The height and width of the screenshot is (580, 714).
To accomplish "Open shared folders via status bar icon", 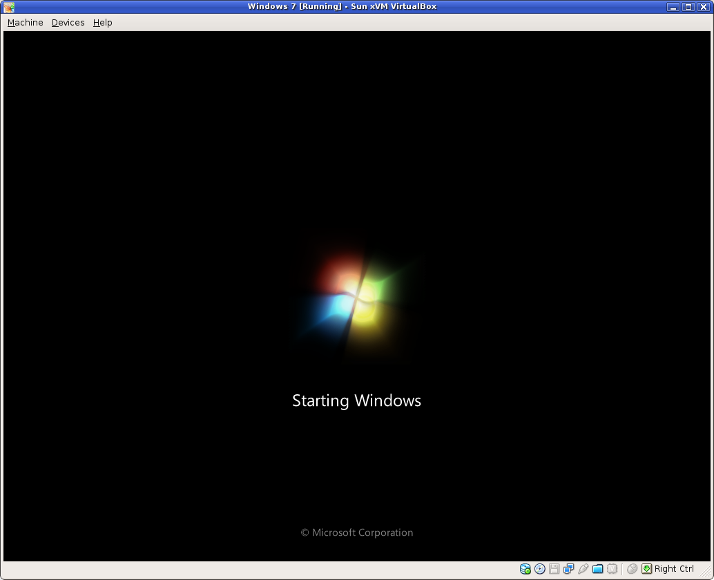I will pyautogui.click(x=598, y=569).
